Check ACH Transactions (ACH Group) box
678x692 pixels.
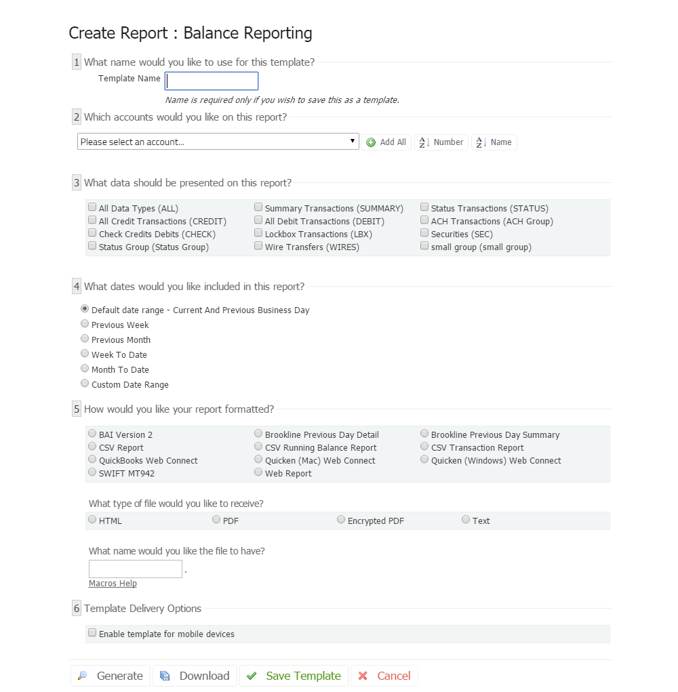pyautogui.click(x=424, y=220)
